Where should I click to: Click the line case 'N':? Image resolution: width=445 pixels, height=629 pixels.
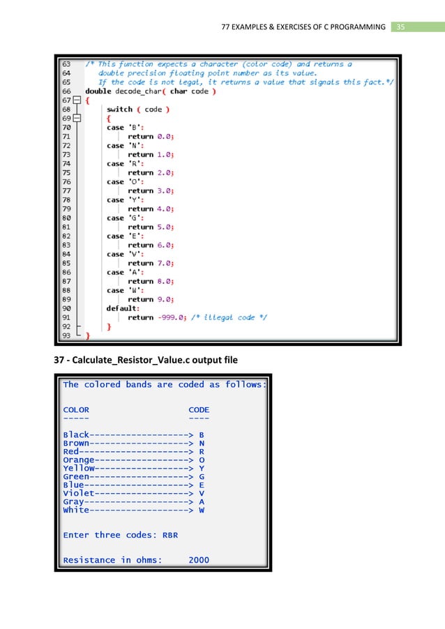125,145
